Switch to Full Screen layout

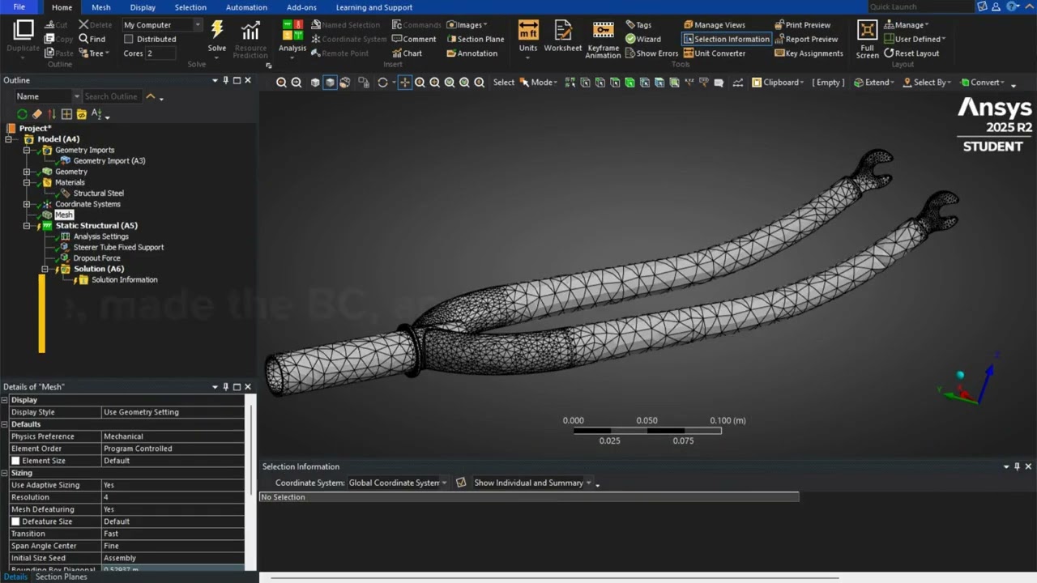point(867,40)
